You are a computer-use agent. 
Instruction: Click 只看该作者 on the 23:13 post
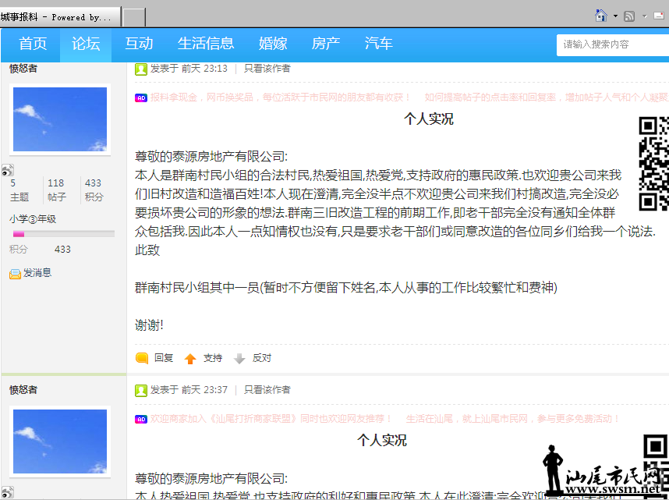267,69
